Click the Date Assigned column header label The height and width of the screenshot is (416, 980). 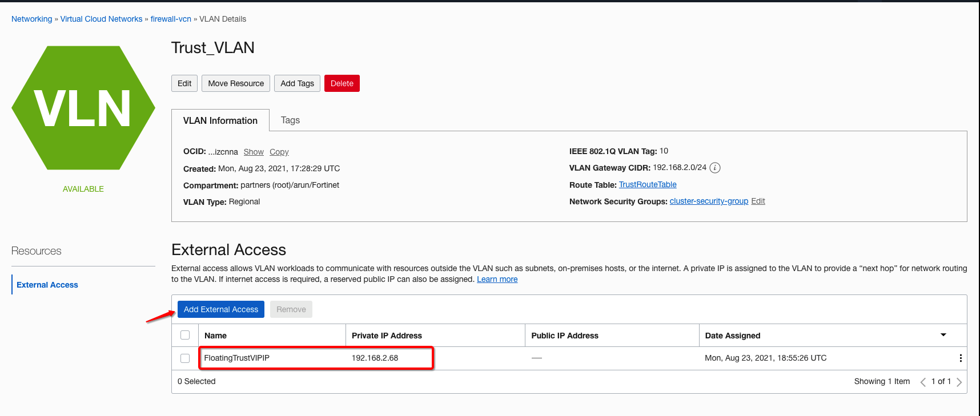tap(733, 336)
